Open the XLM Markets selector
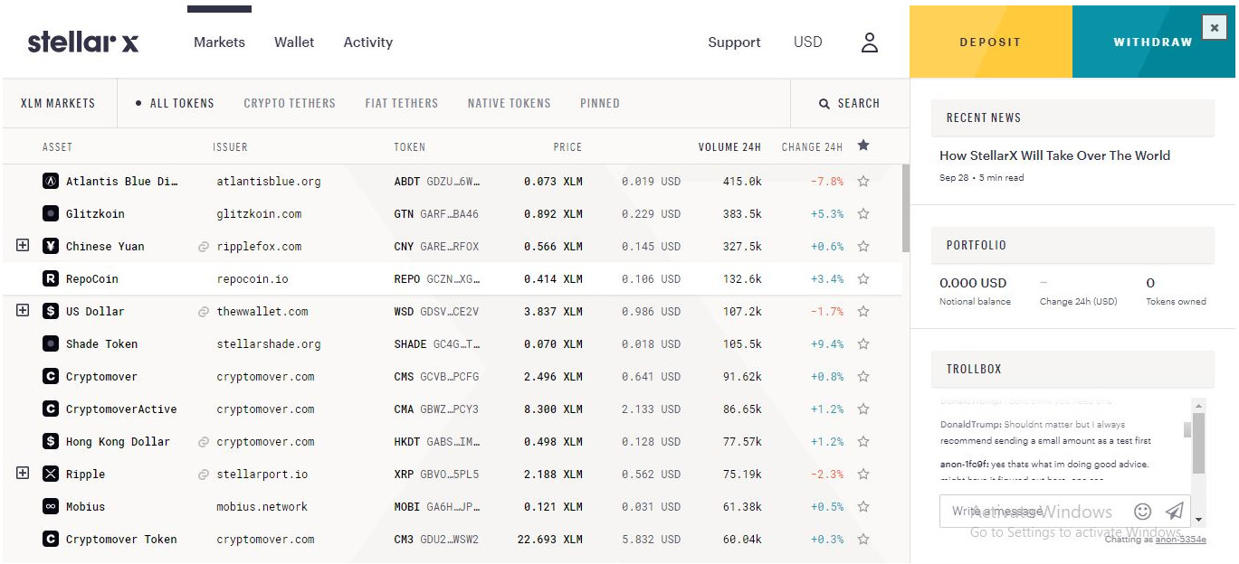 (x=58, y=104)
